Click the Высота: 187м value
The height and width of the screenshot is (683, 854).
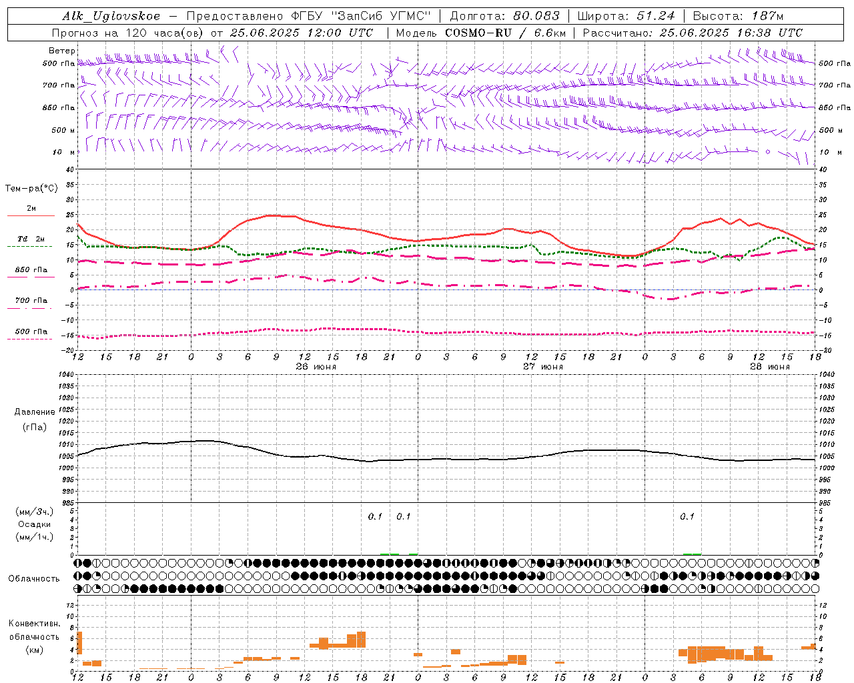pos(737,16)
